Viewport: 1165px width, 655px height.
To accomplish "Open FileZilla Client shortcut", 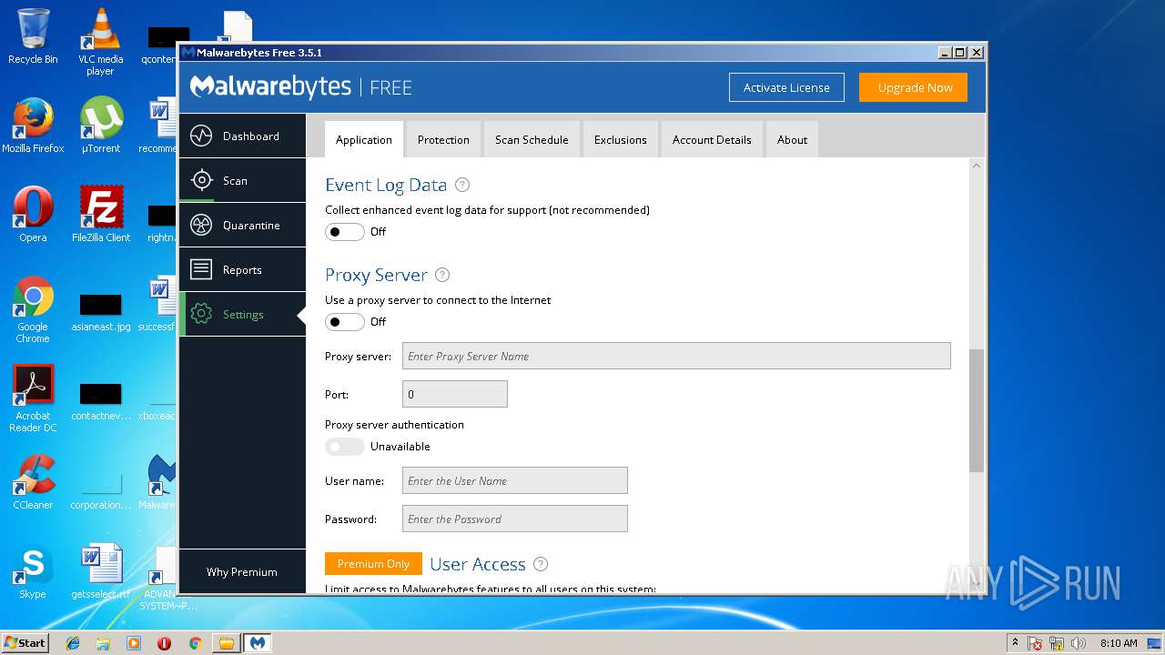I will pos(100,215).
